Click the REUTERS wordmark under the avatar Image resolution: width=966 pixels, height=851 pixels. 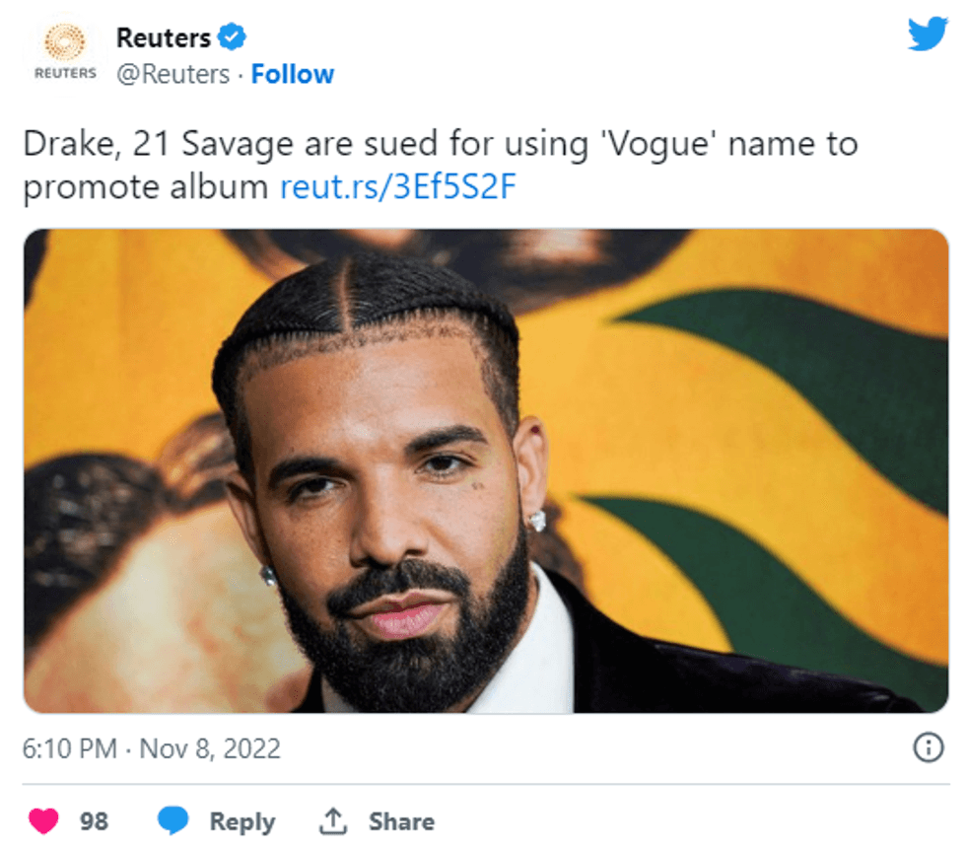click(x=65, y=74)
